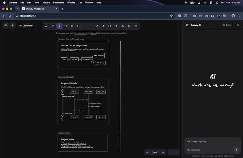This screenshot has width=243, height=158.
Task: Click the session_one folder chip
Action: pos(194,150)
